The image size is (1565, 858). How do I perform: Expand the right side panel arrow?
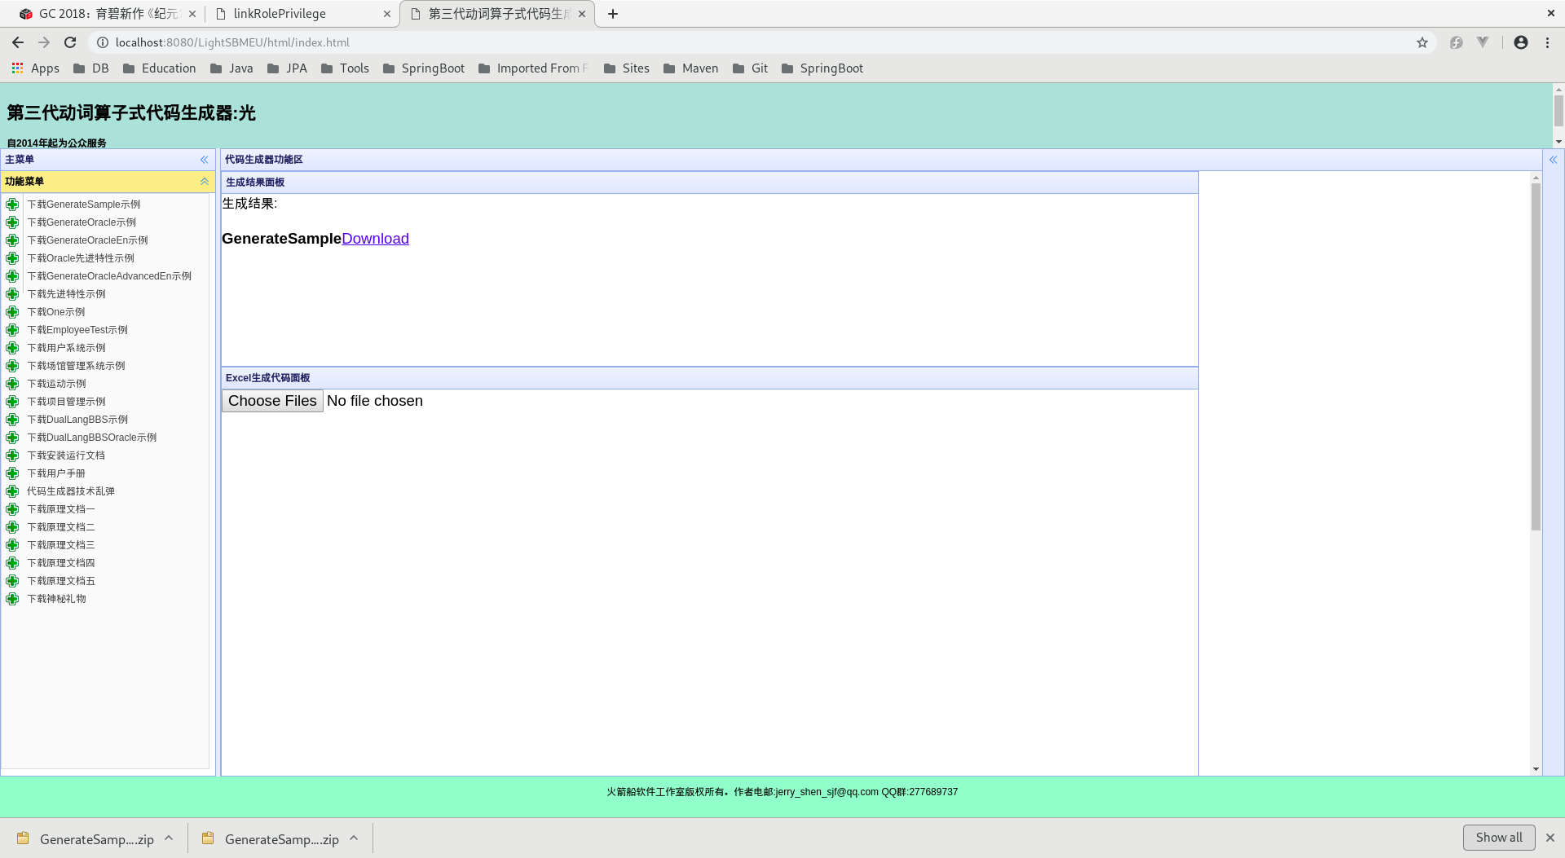(1554, 160)
